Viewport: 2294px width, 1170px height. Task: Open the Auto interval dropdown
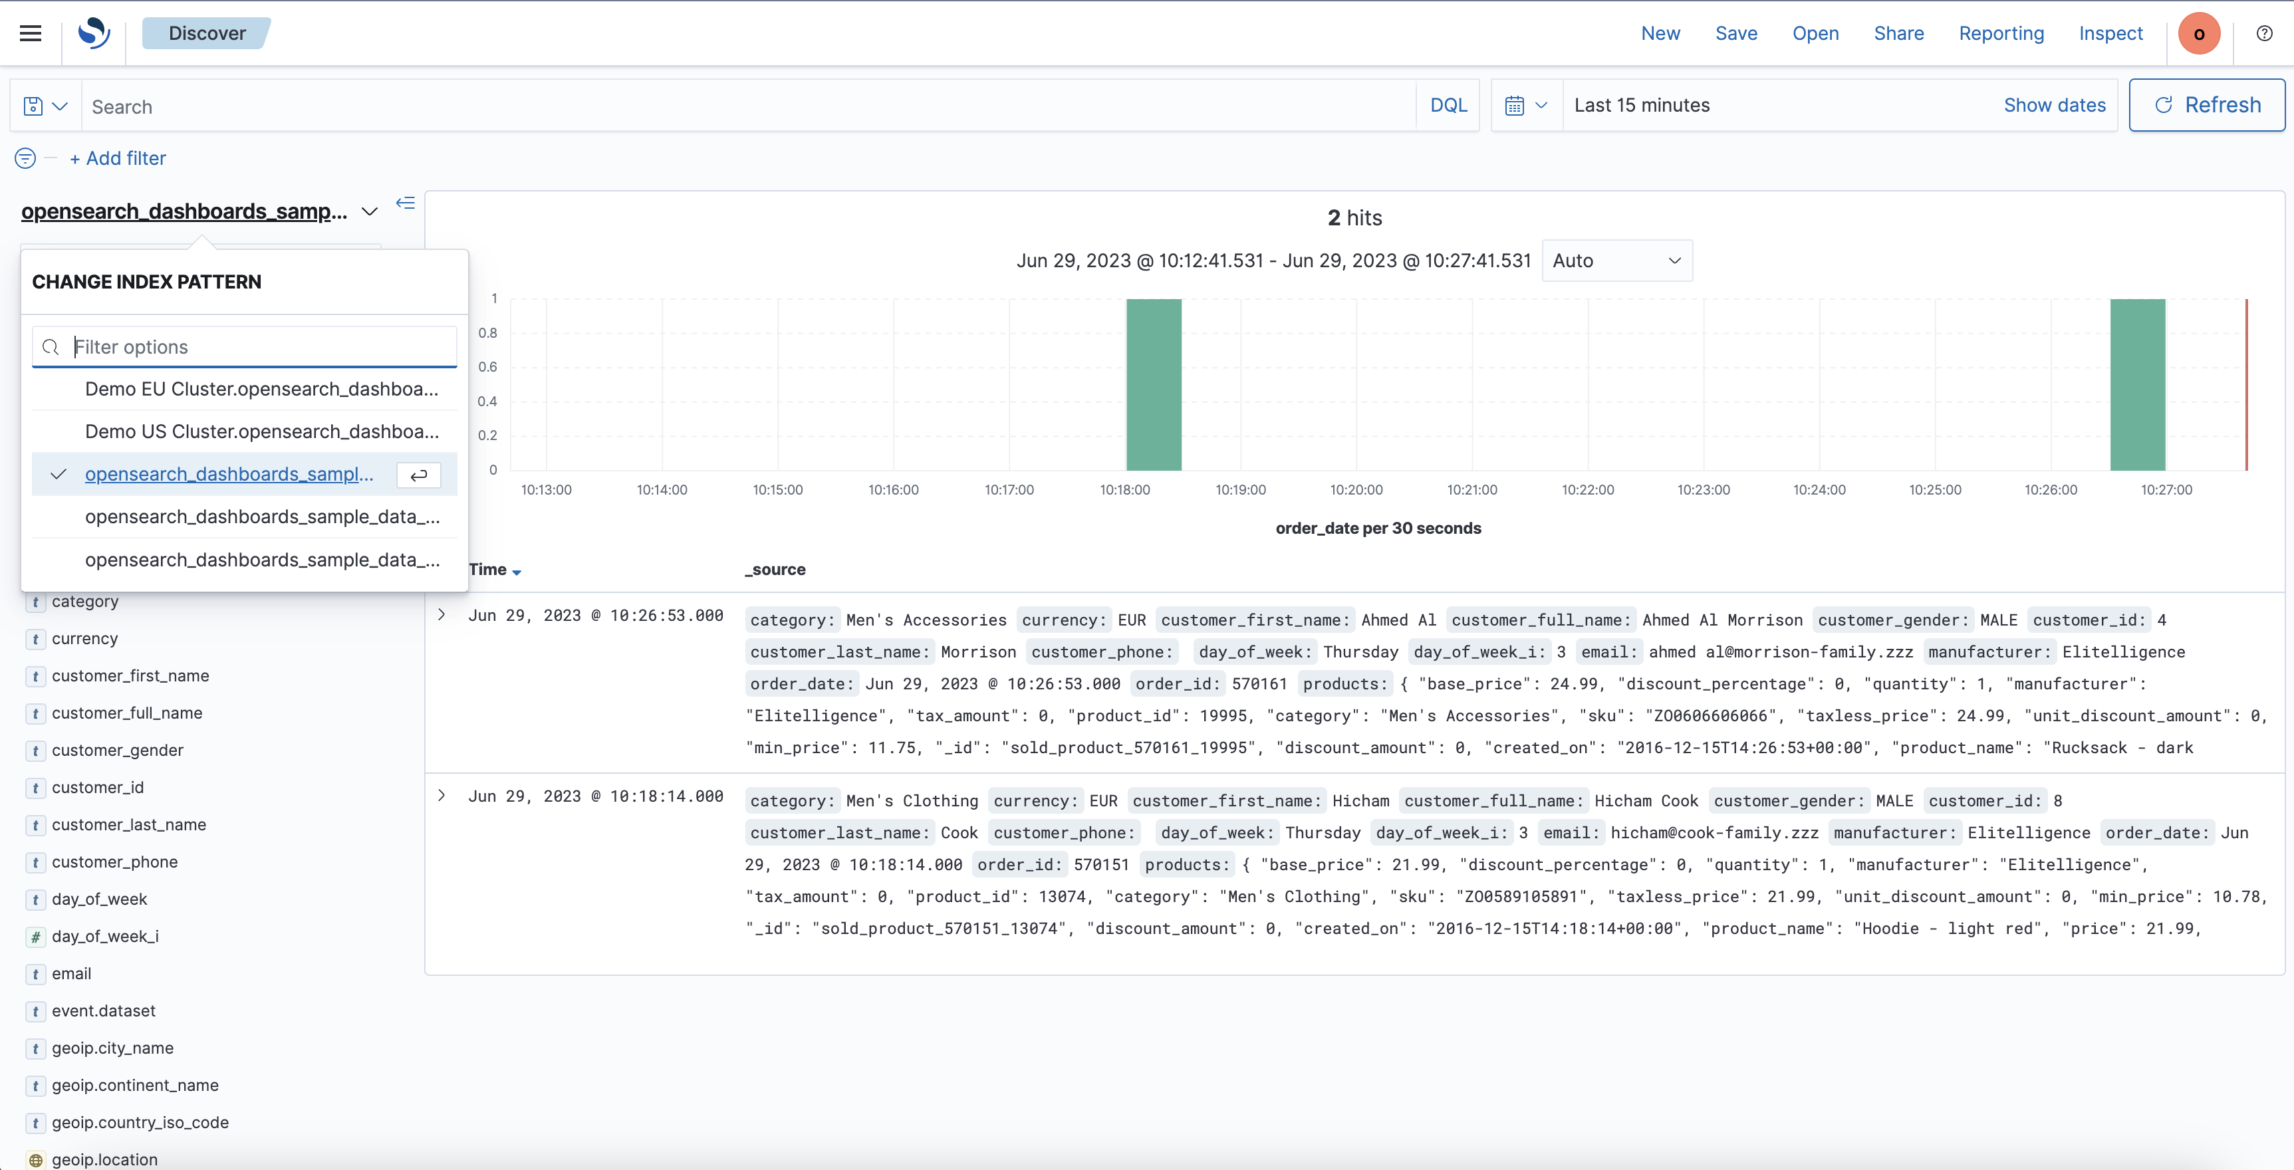click(x=1616, y=260)
